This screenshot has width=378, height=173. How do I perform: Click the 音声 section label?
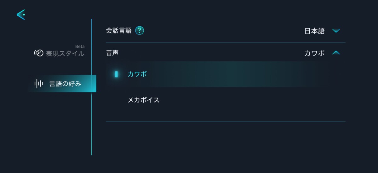pos(112,53)
